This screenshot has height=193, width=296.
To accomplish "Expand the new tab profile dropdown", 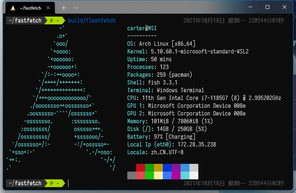I will (x=76, y=8).
